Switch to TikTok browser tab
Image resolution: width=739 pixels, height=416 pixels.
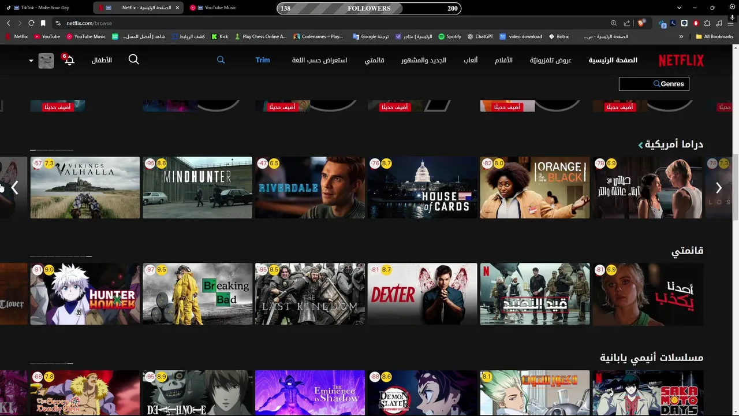[x=45, y=8]
